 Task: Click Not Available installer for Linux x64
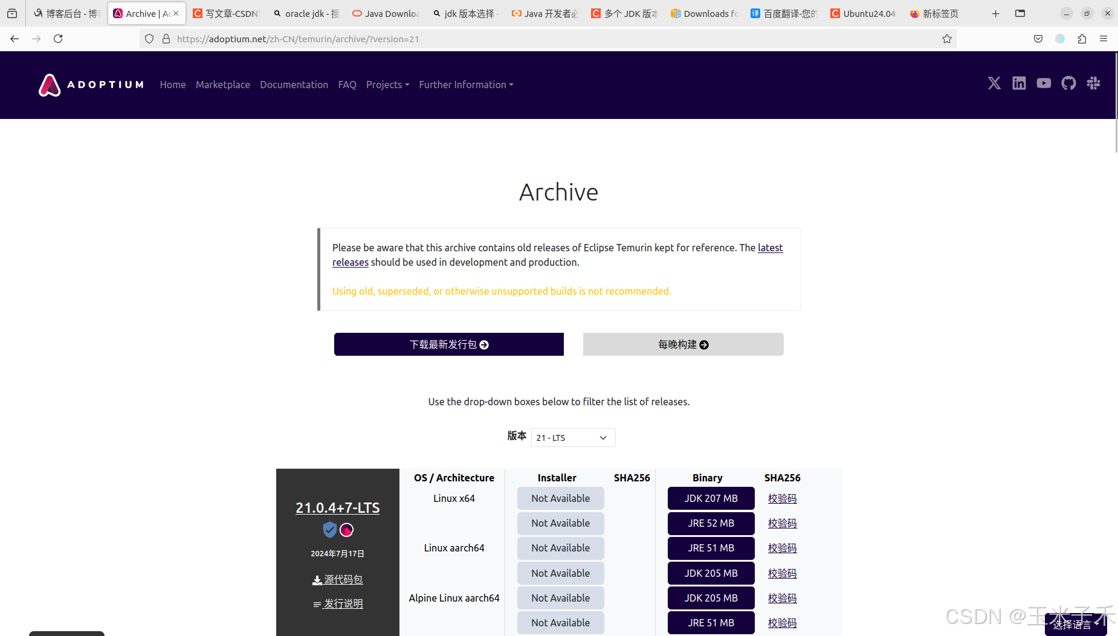pyautogui.click(x=561, y=498)
